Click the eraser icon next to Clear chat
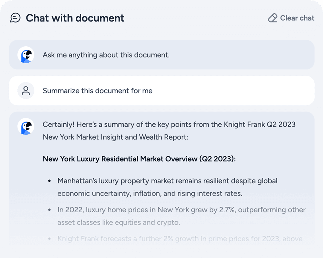323x258 pixels. tap(272, 18)
